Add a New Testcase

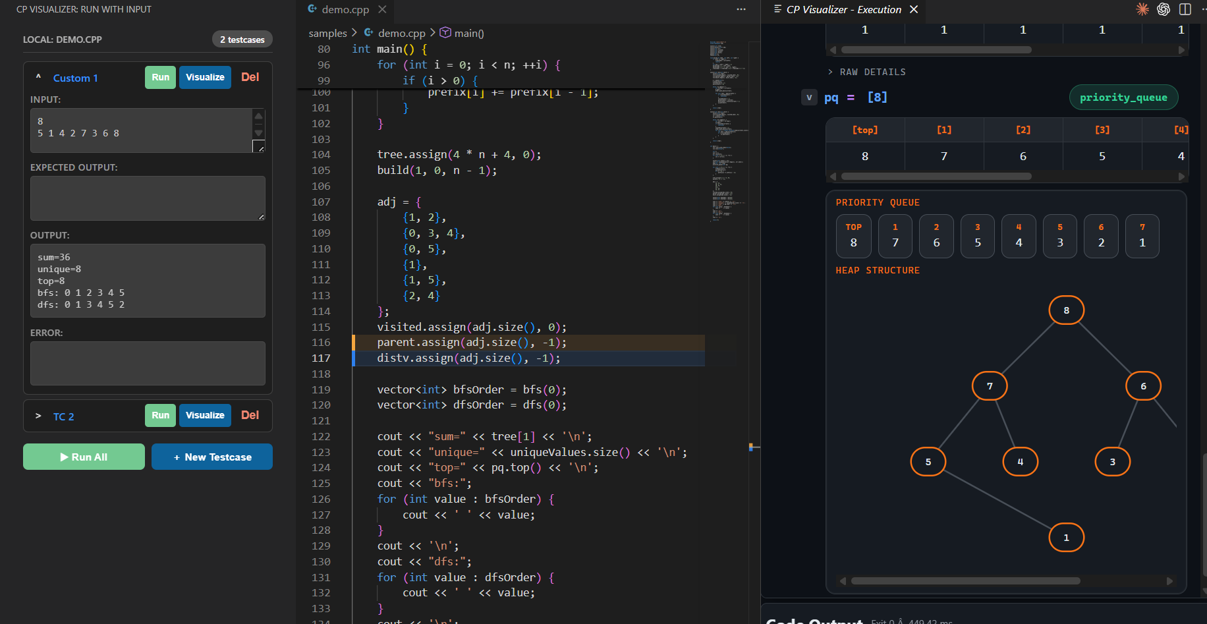tap(212, 457)
